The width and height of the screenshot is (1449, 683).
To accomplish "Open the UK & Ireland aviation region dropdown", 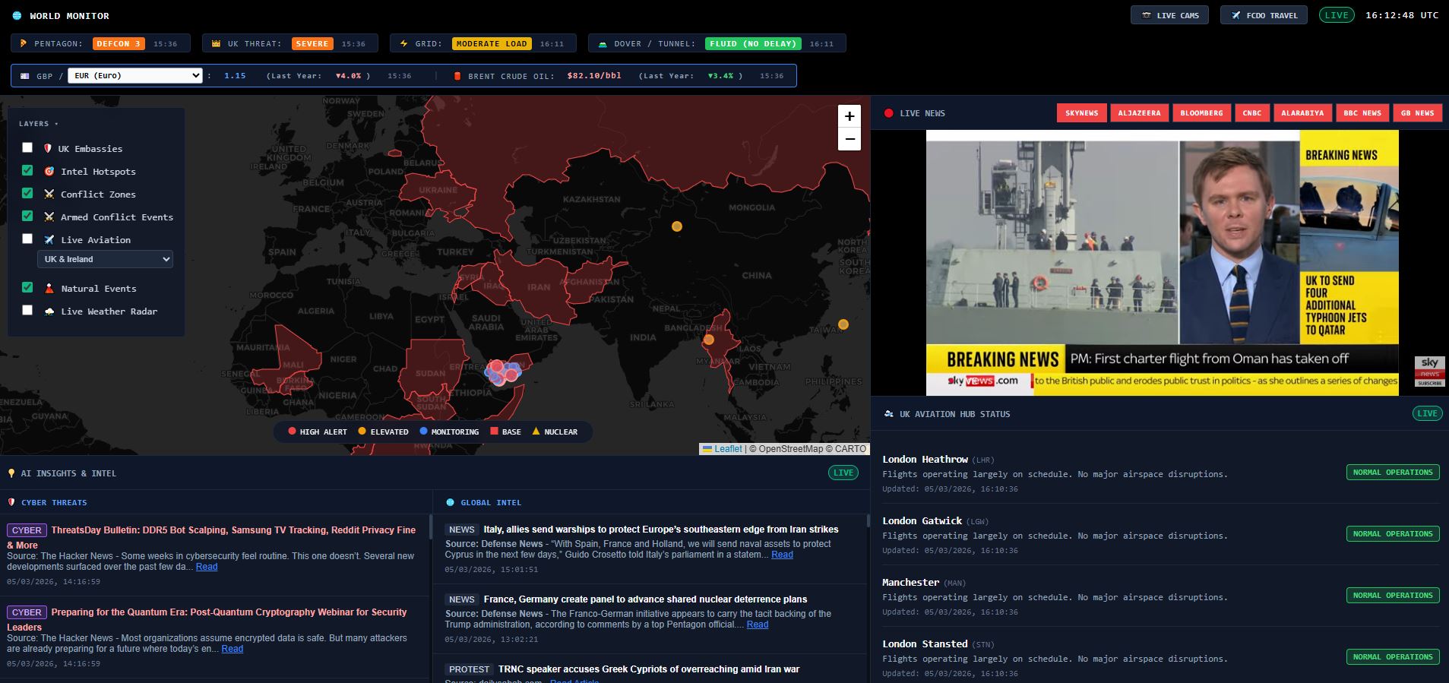I will 105,259.
